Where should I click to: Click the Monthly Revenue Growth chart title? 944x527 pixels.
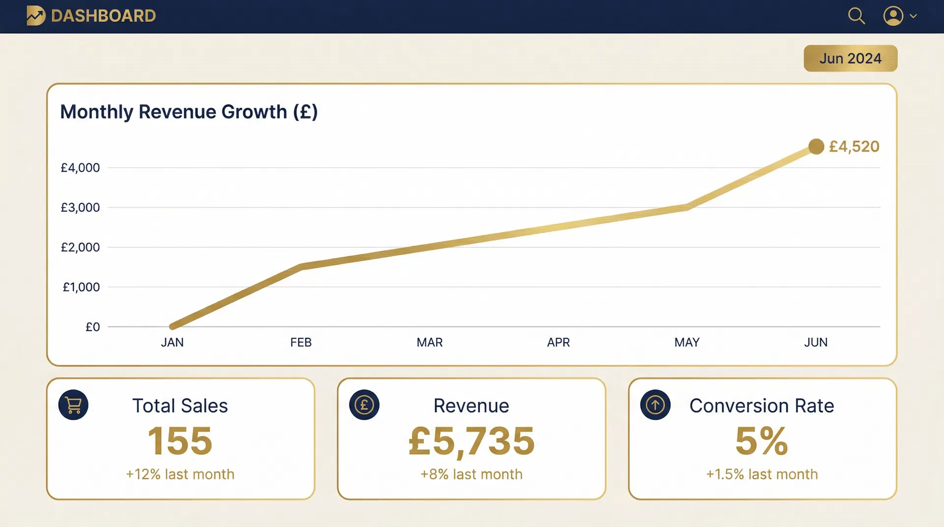click(x=189, y=112)
